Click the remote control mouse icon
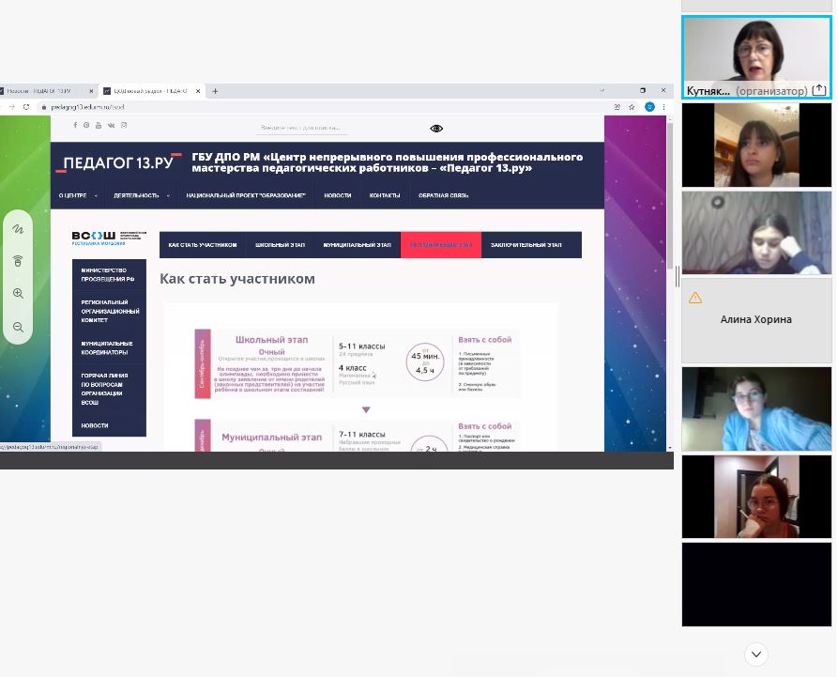This screenshot has height=677, width=838. (18, 261)
